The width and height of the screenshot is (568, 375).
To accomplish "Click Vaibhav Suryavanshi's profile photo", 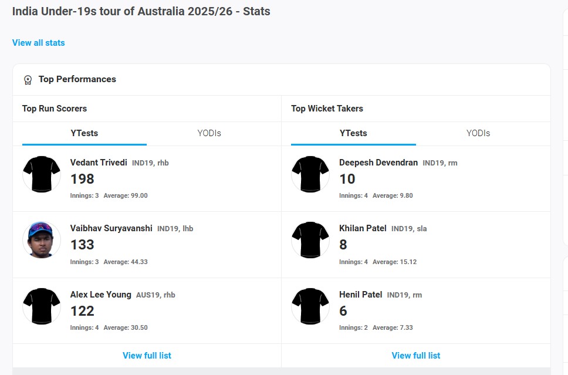I will (x=42, y=240).
